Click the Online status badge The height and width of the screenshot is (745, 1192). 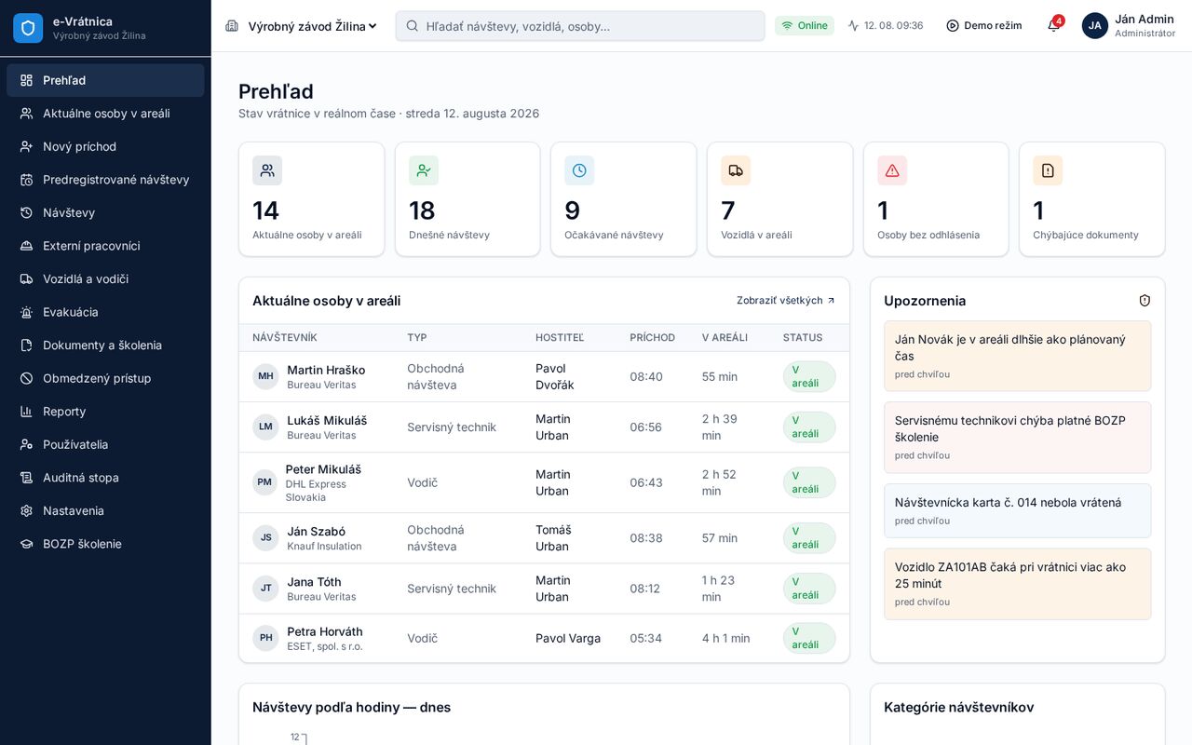pyautogui.click(x=805, y=26)
